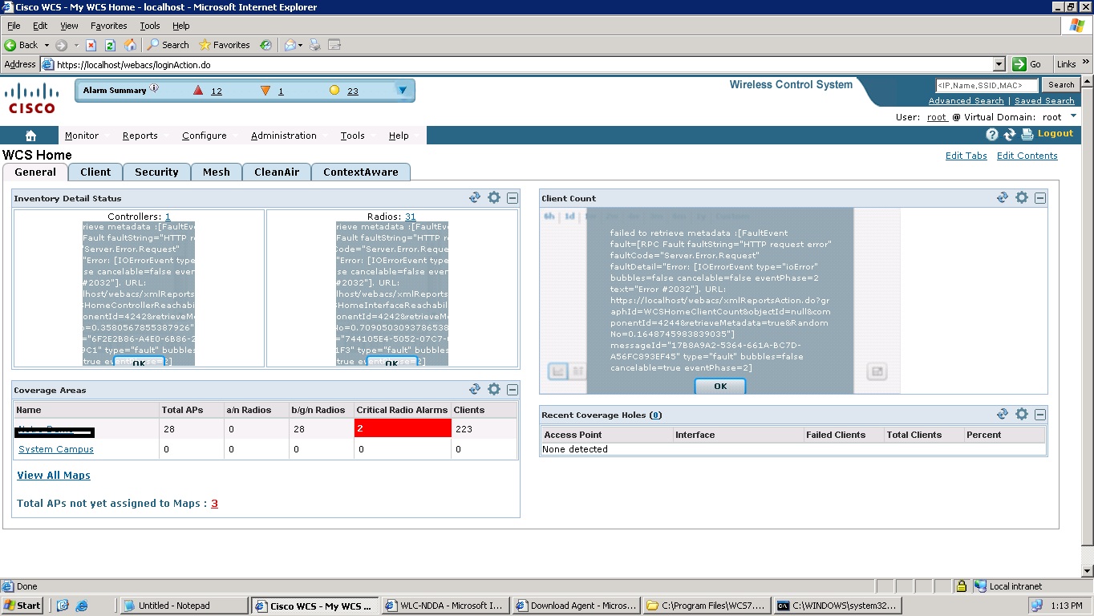
Task: Click the print icon left of Logout
Action: coord(1027,135)
